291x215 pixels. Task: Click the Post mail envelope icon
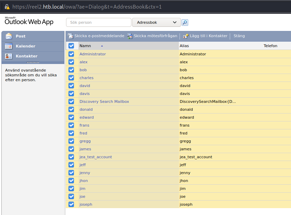9,36
